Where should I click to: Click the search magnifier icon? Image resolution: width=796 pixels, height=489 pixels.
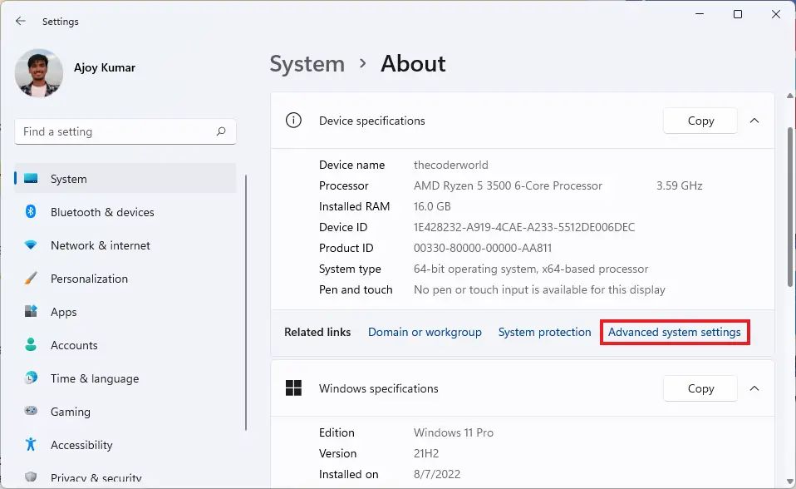coord(221,131)
